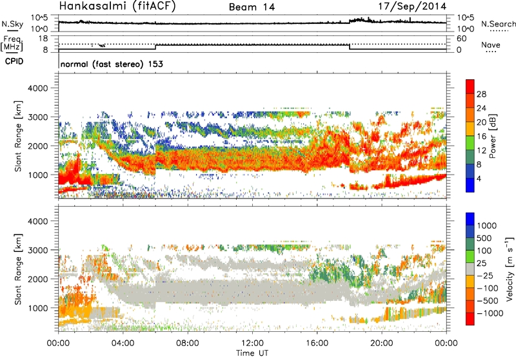Click the gray band of the velocity color bar
The height and width of the screenshot is (357, 516).
pyautogui.click(x=470, y=269)
